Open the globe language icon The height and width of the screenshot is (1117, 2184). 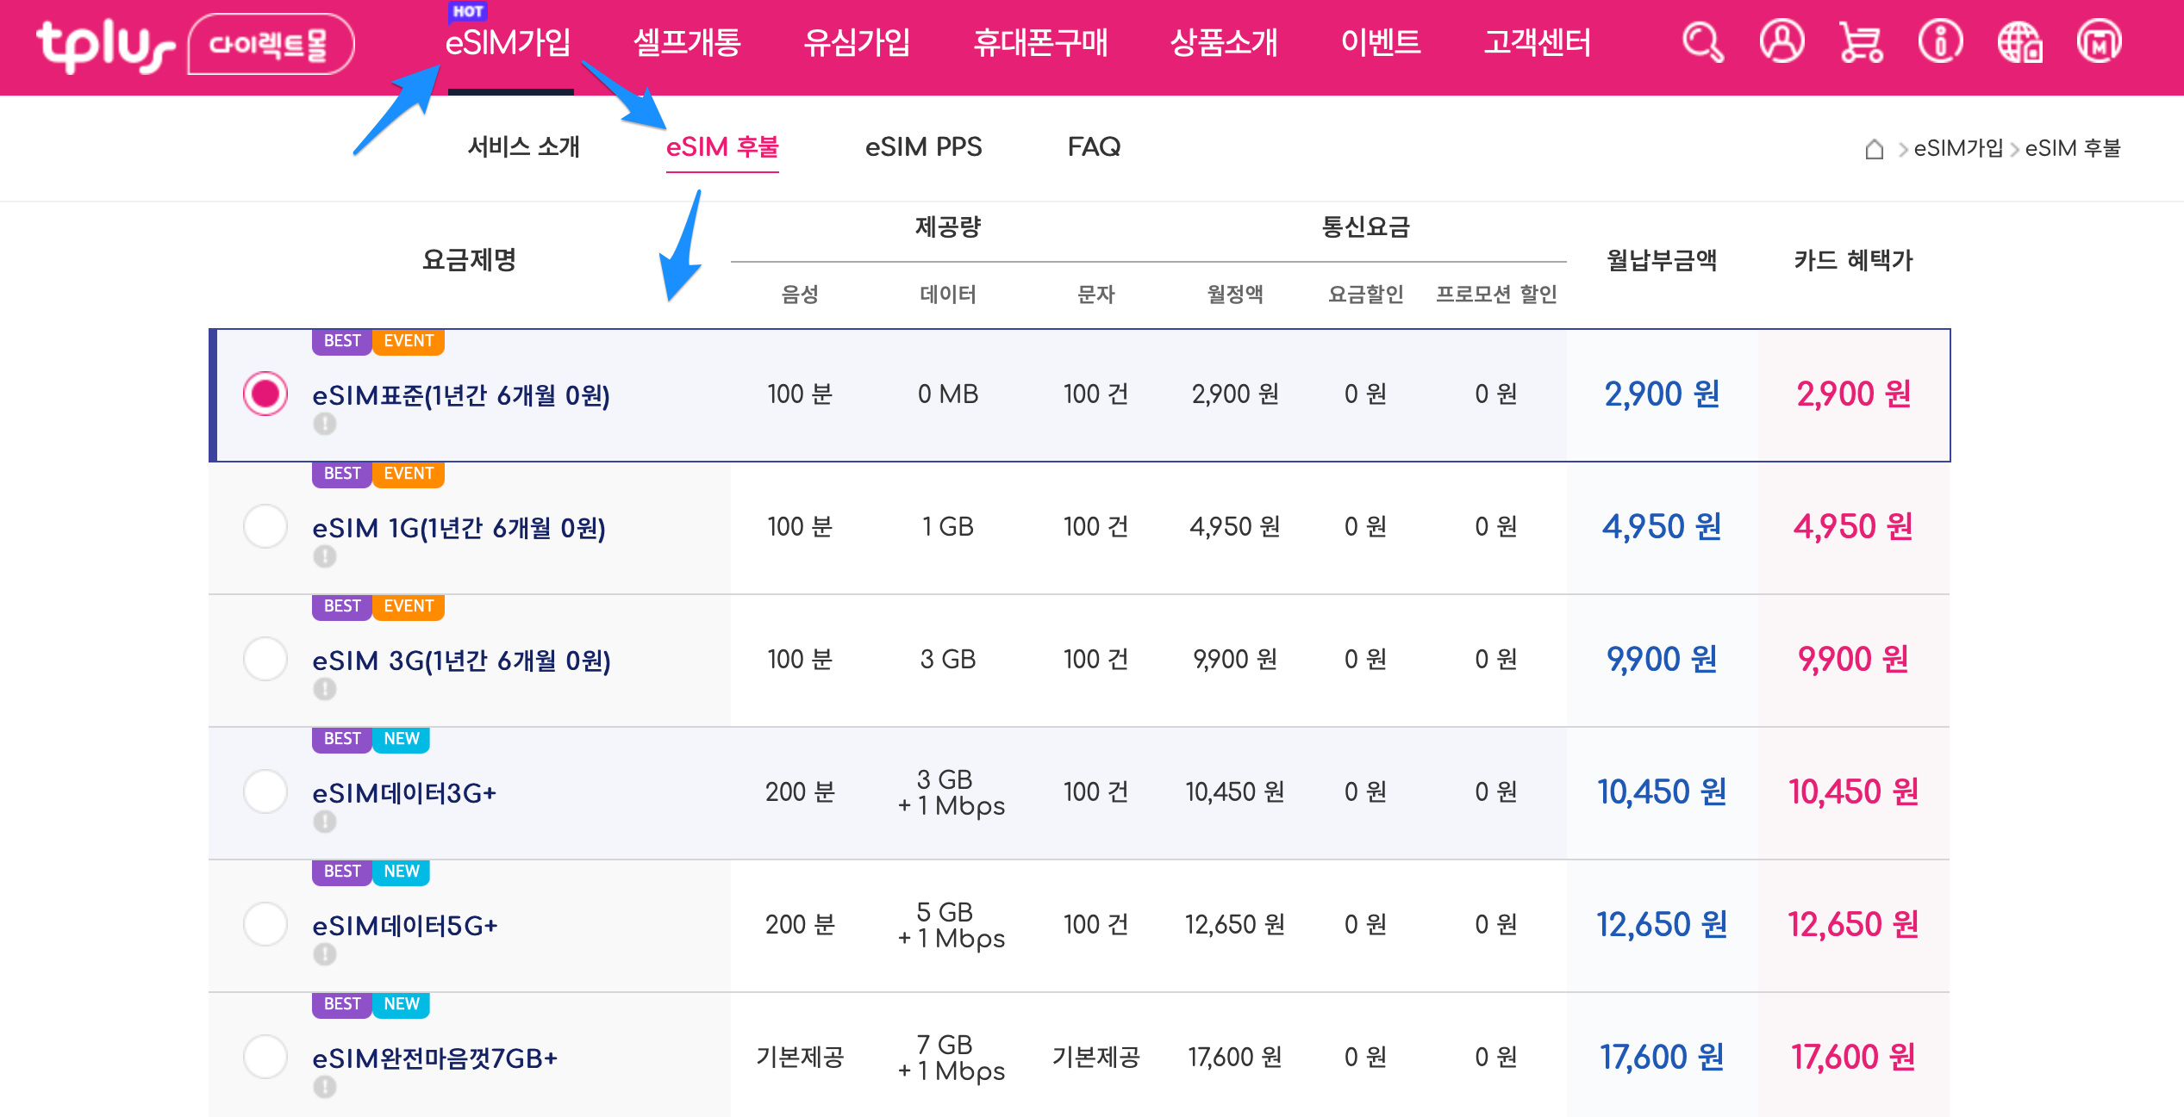[x=2019, y=42]
